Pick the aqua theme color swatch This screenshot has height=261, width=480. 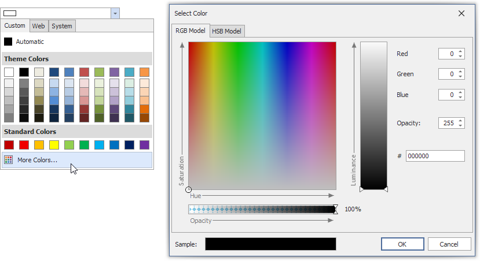129,72
